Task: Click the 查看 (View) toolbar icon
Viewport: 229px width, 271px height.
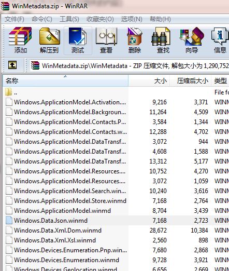Action: (106, 40)
